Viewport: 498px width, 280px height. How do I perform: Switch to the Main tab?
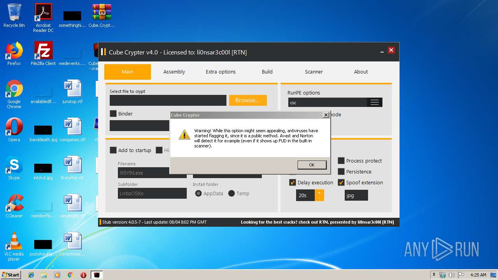click(128, 72)
